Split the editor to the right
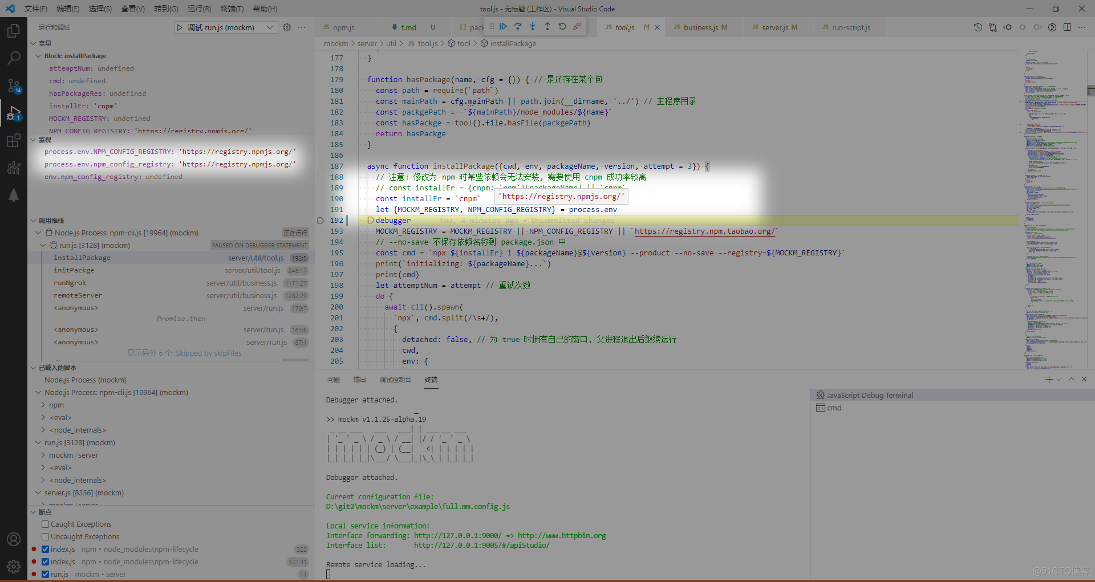The image size is (1095, 582). [x=1067, y=27]
